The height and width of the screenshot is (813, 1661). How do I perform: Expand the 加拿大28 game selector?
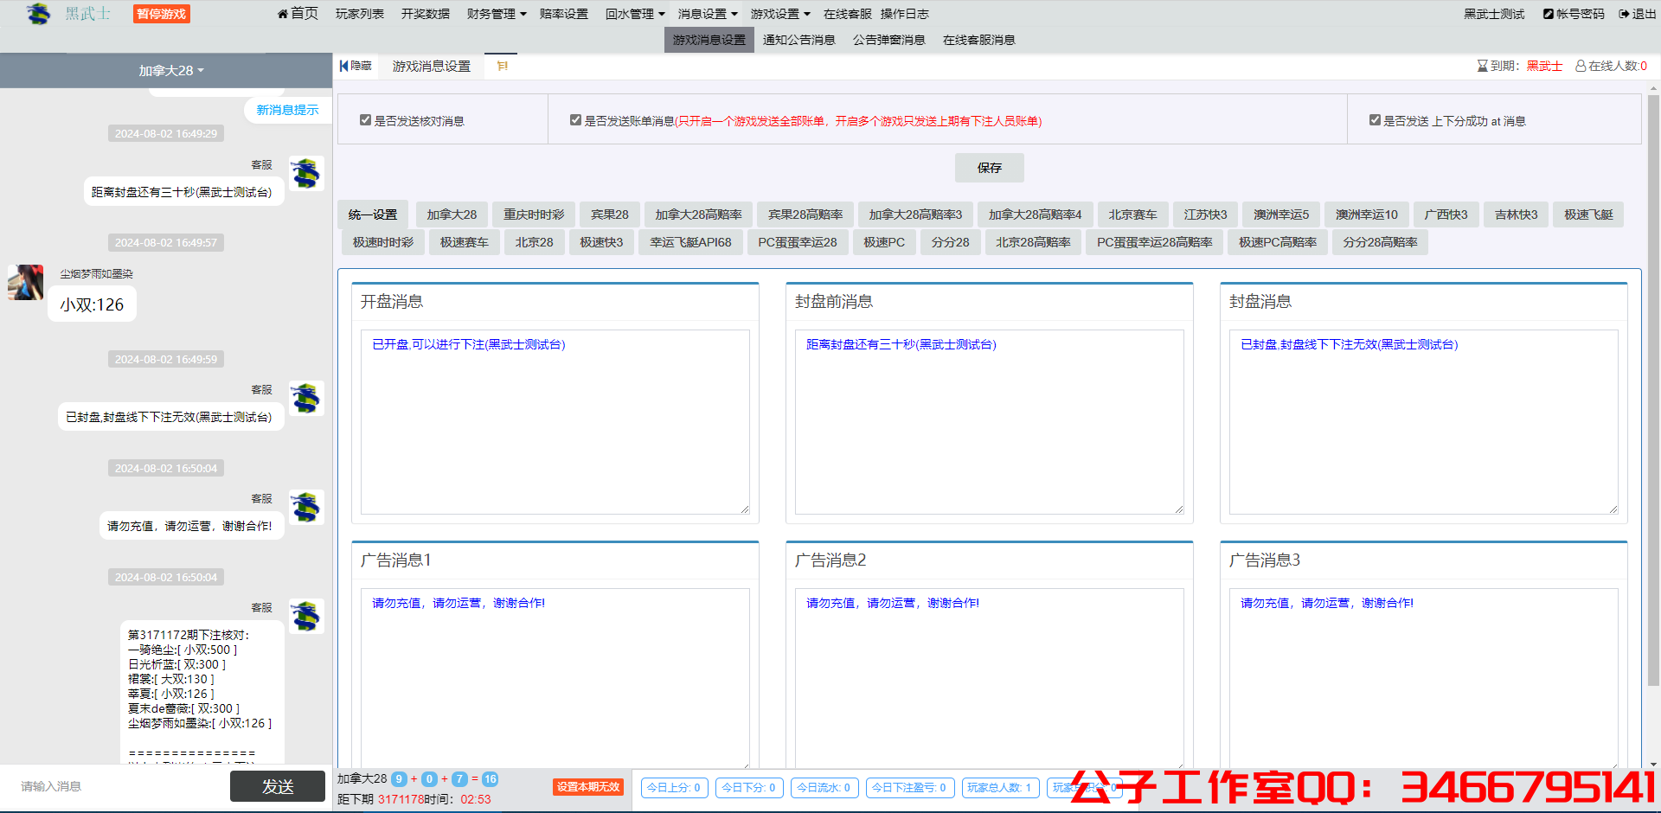coord(171,70)
